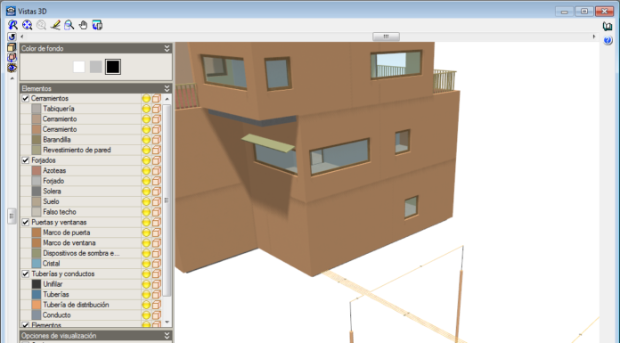Click the eye view icon in sidebar
The width and height of the screenshot is (620, 343).
(x=12, y=68)
